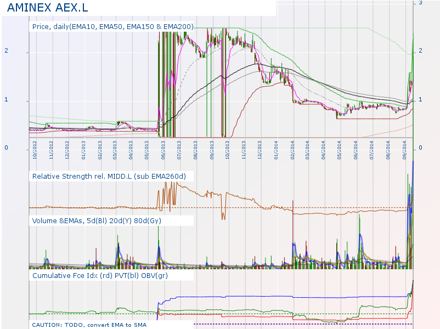Select the 04/2014 date axis label
This screenshot has width=440, height=329.
pyautogui.click(x=323, y=150)
